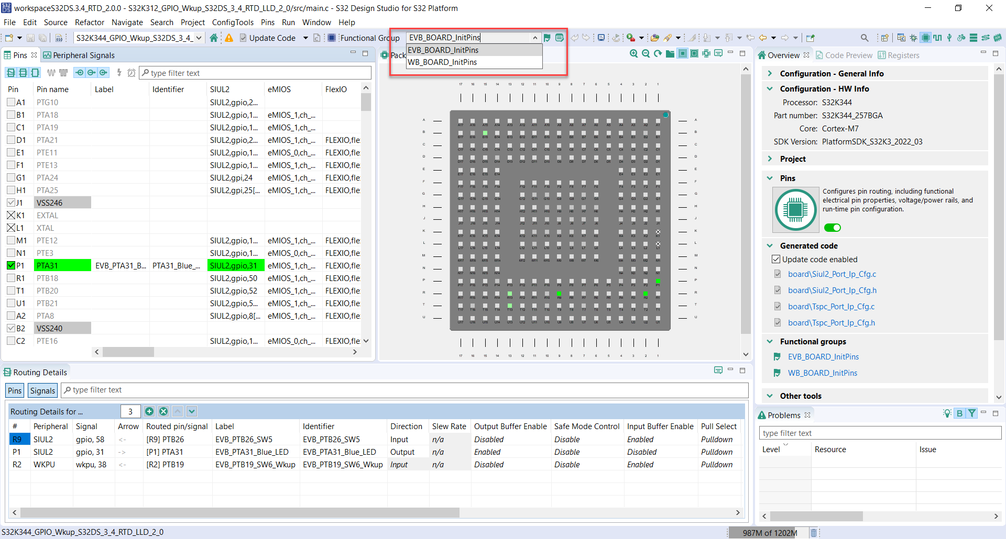The width and height of the screenshot is (1006, 539).
Task: Click the green home icon in the toolbar
Action: 214,38
